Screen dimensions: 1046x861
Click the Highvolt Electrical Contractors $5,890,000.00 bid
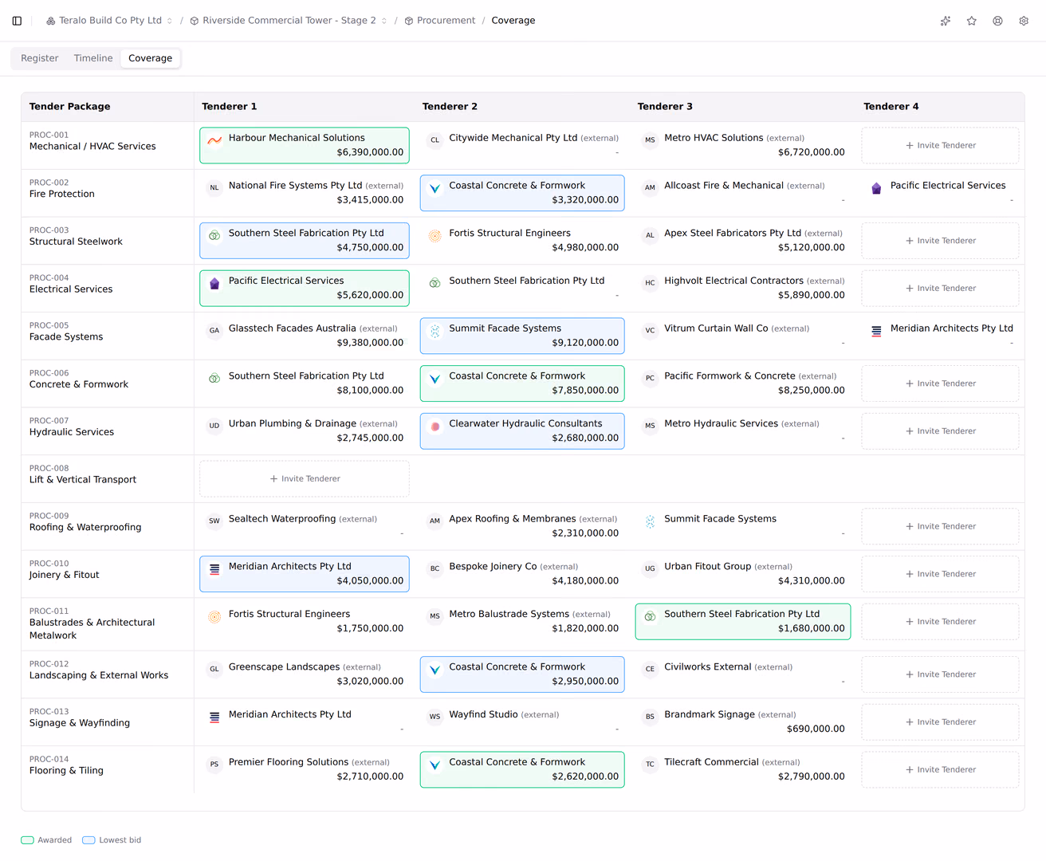click(743, 288)
